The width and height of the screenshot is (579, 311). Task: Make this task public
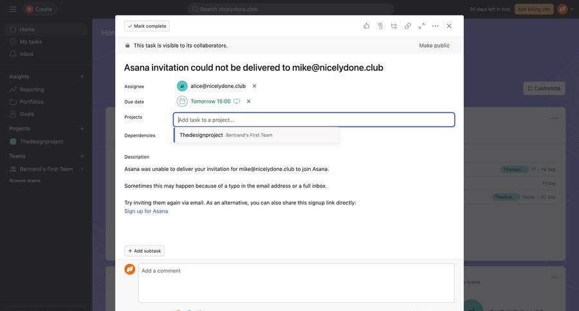tap(434, 46)
